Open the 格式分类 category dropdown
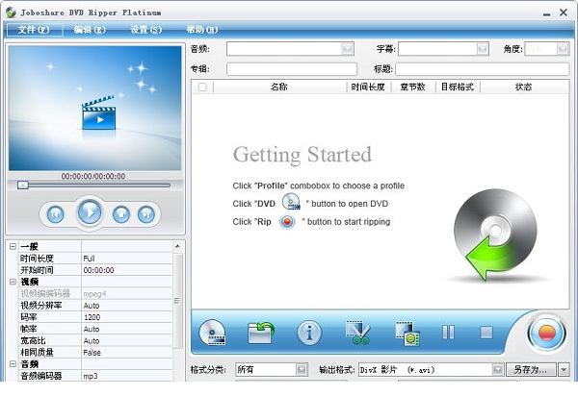This screenshot has width=578, height=396. click(302, 369)
